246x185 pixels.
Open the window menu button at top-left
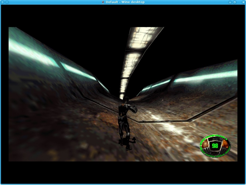(x=2, y=2)
